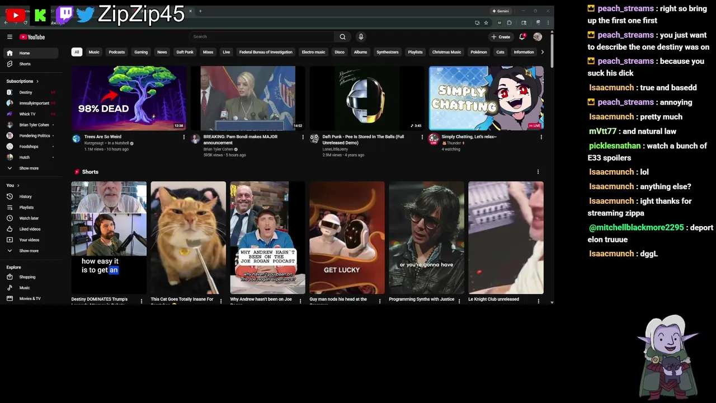The width and height of the screenshot is (716, 403).
Task: Select the Electro music filter chip
Action: (313, 52)
